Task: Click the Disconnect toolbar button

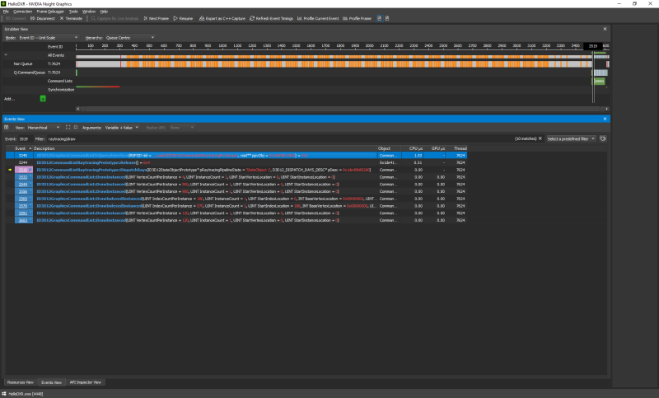Action: click(44, 18)
